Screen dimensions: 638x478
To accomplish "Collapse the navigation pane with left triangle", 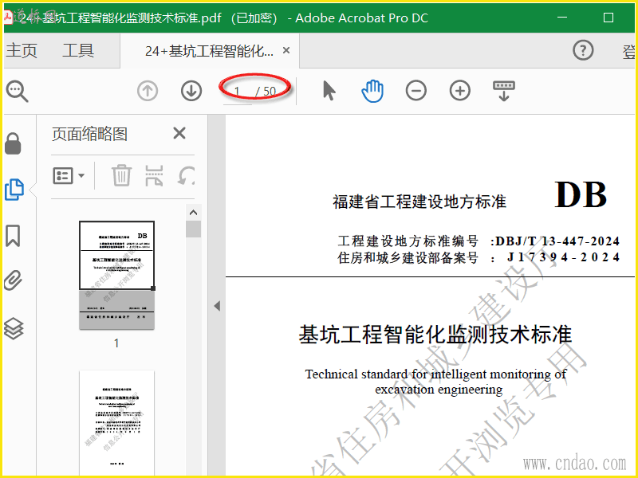I will (217, 306).
